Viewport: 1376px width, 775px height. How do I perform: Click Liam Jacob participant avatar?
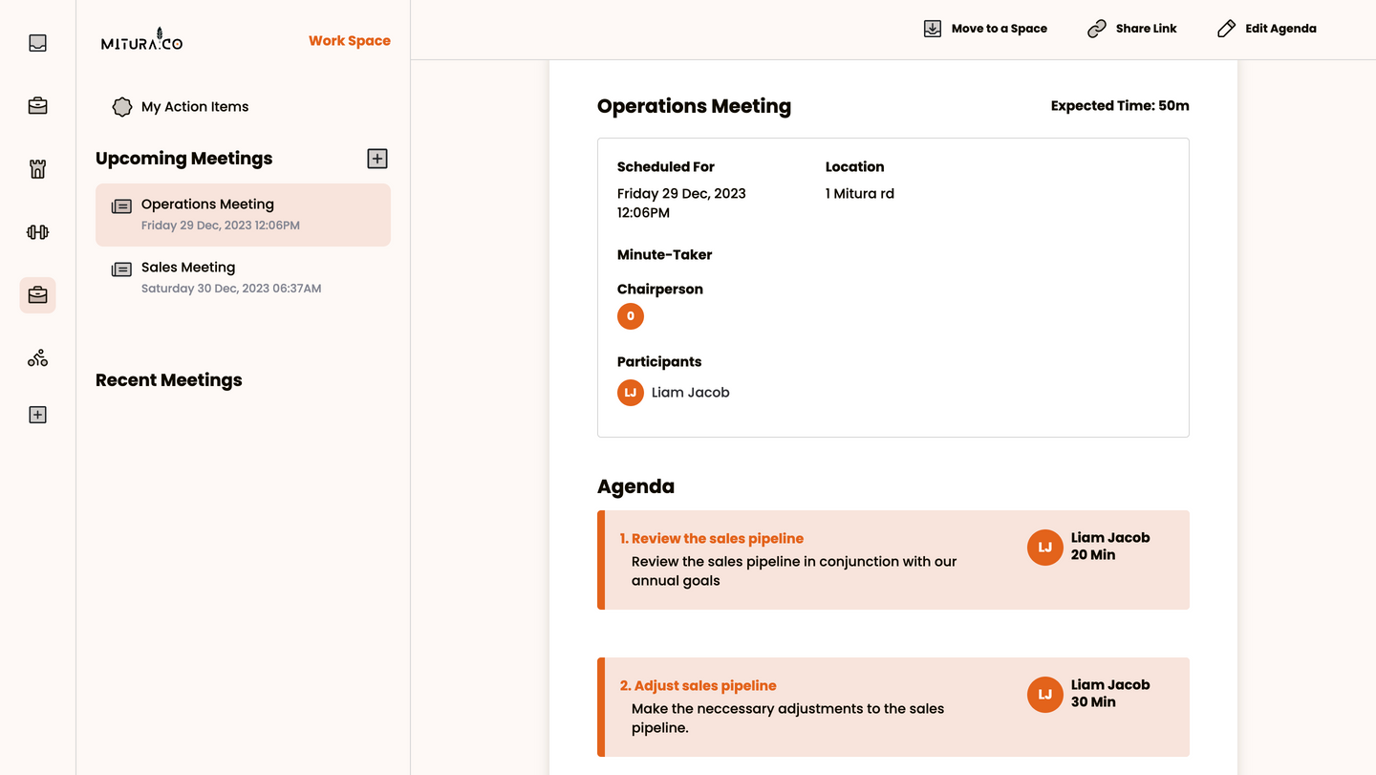click(631, 393)
